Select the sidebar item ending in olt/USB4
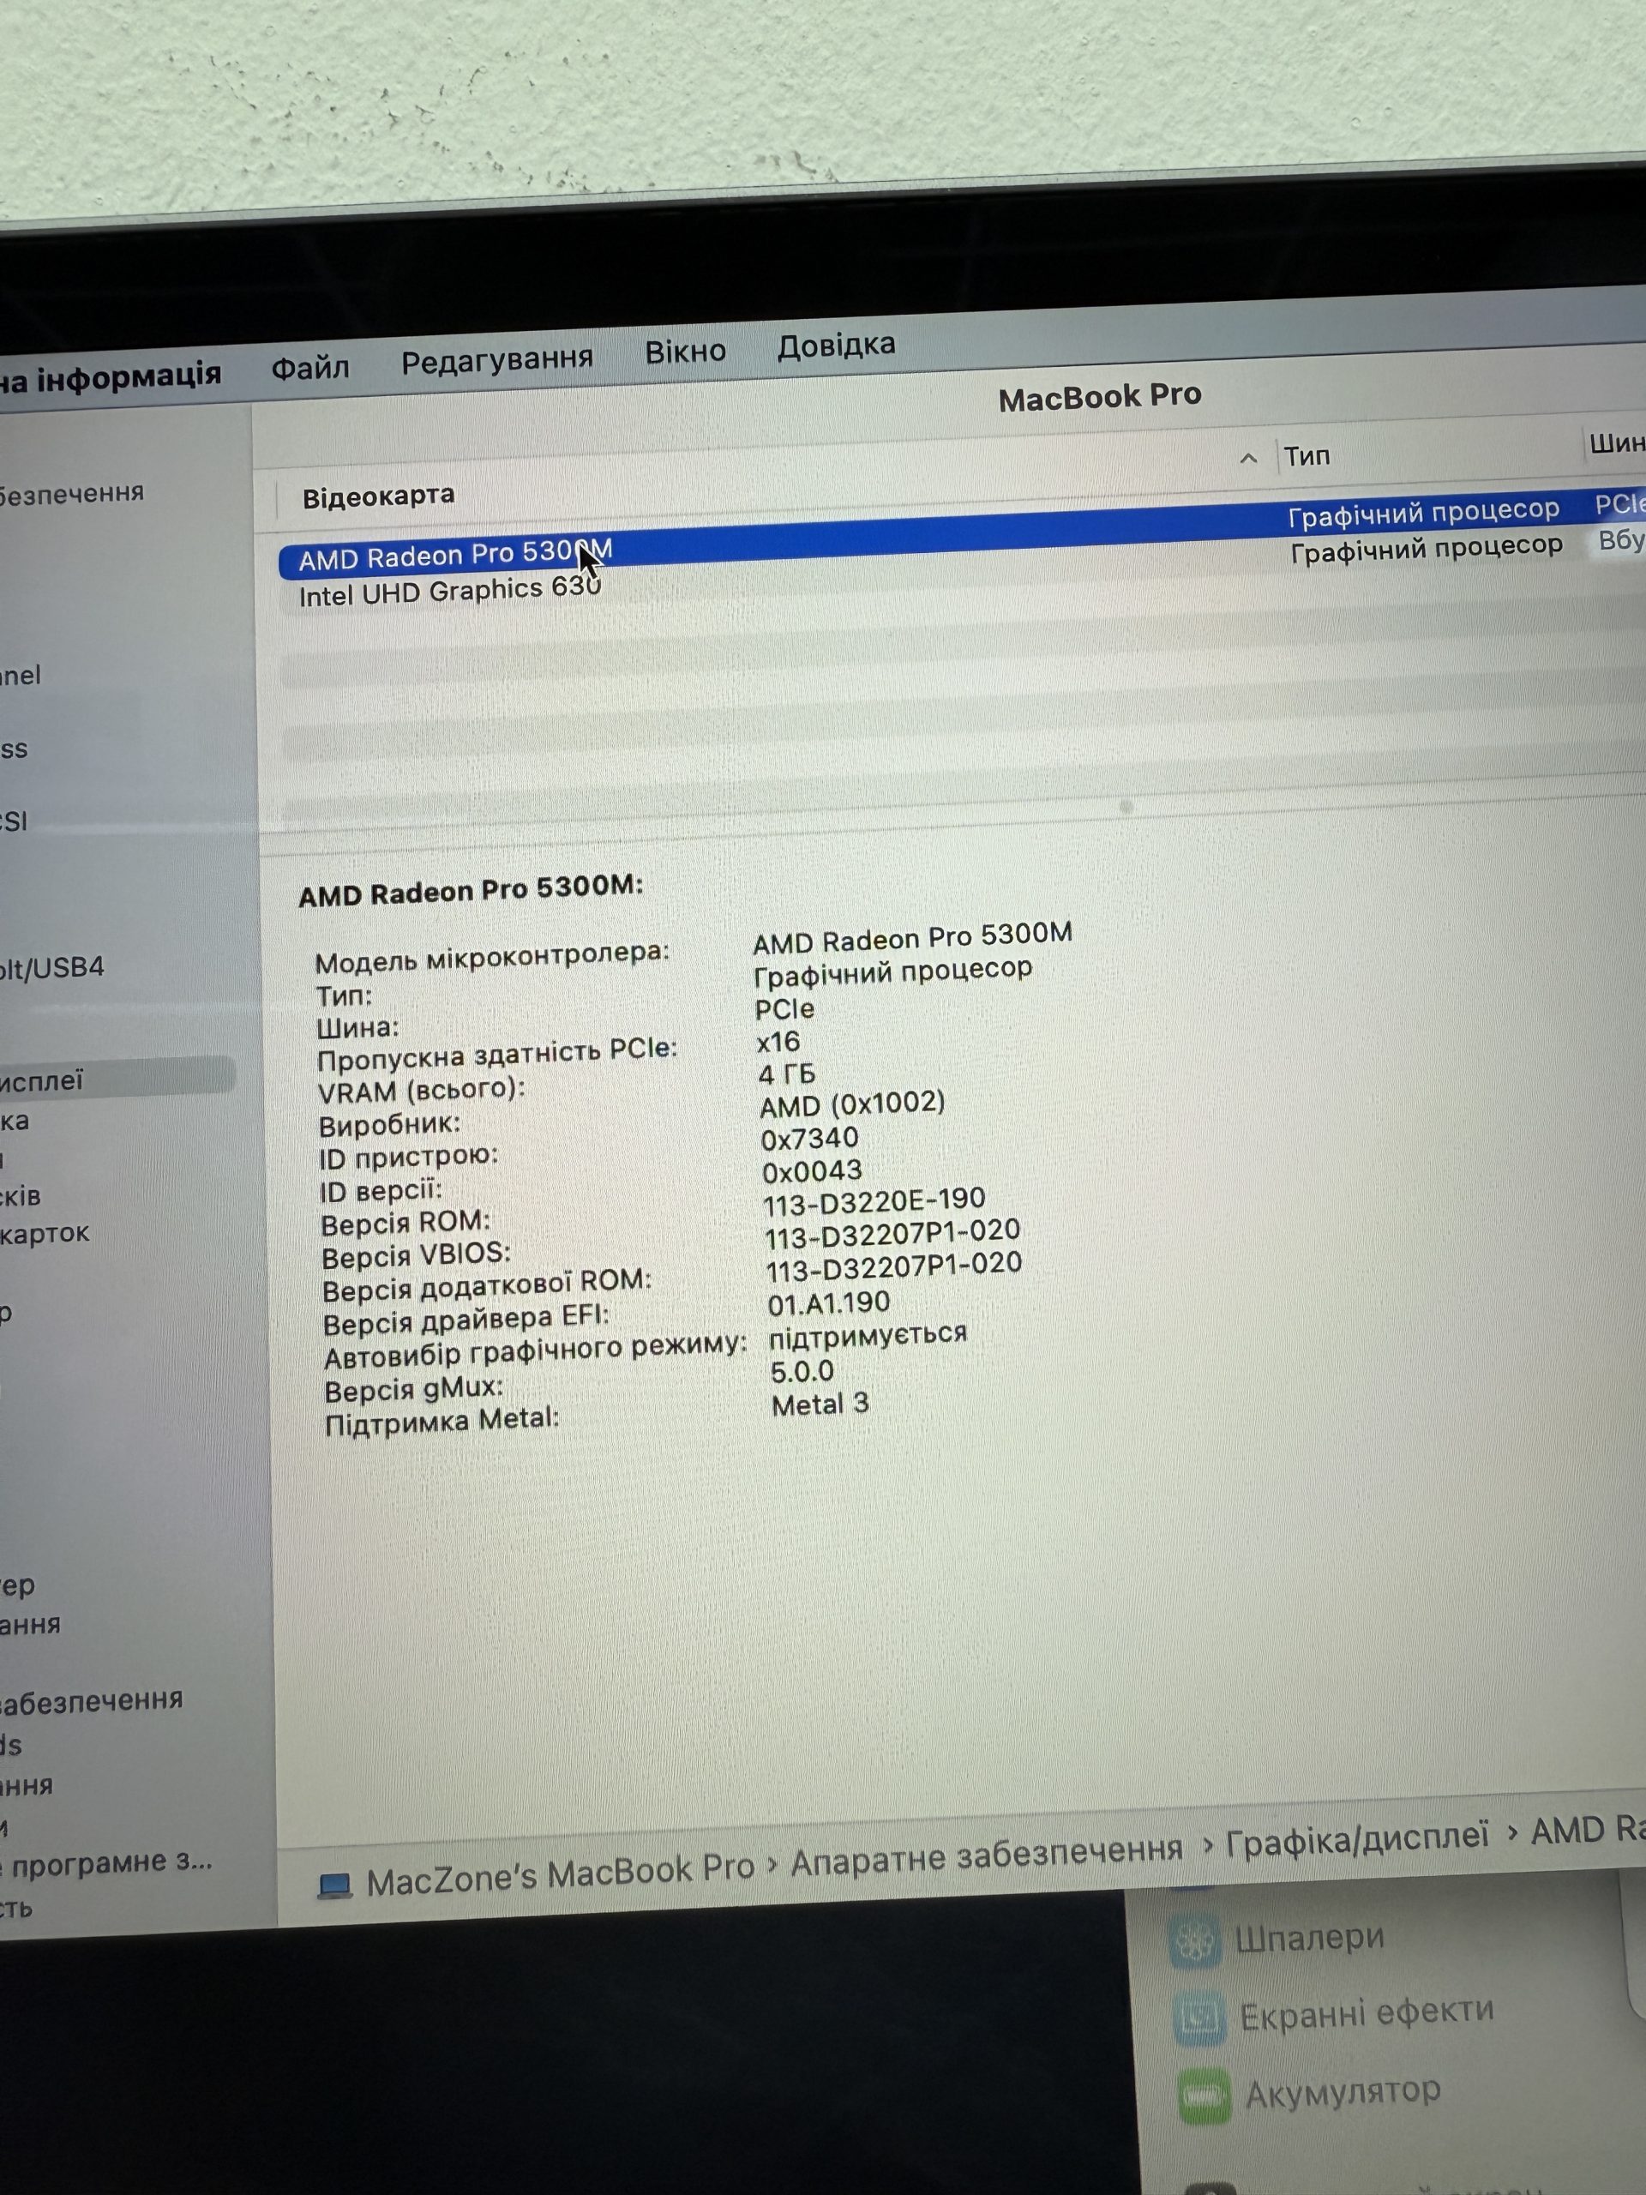1646x2195 pixels. click(51, 967)
